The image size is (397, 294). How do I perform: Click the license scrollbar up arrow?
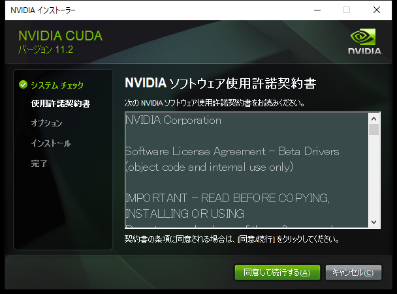373,119
